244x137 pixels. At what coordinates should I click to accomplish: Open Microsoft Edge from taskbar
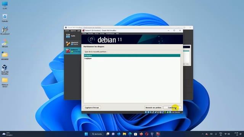pos(130,134)
